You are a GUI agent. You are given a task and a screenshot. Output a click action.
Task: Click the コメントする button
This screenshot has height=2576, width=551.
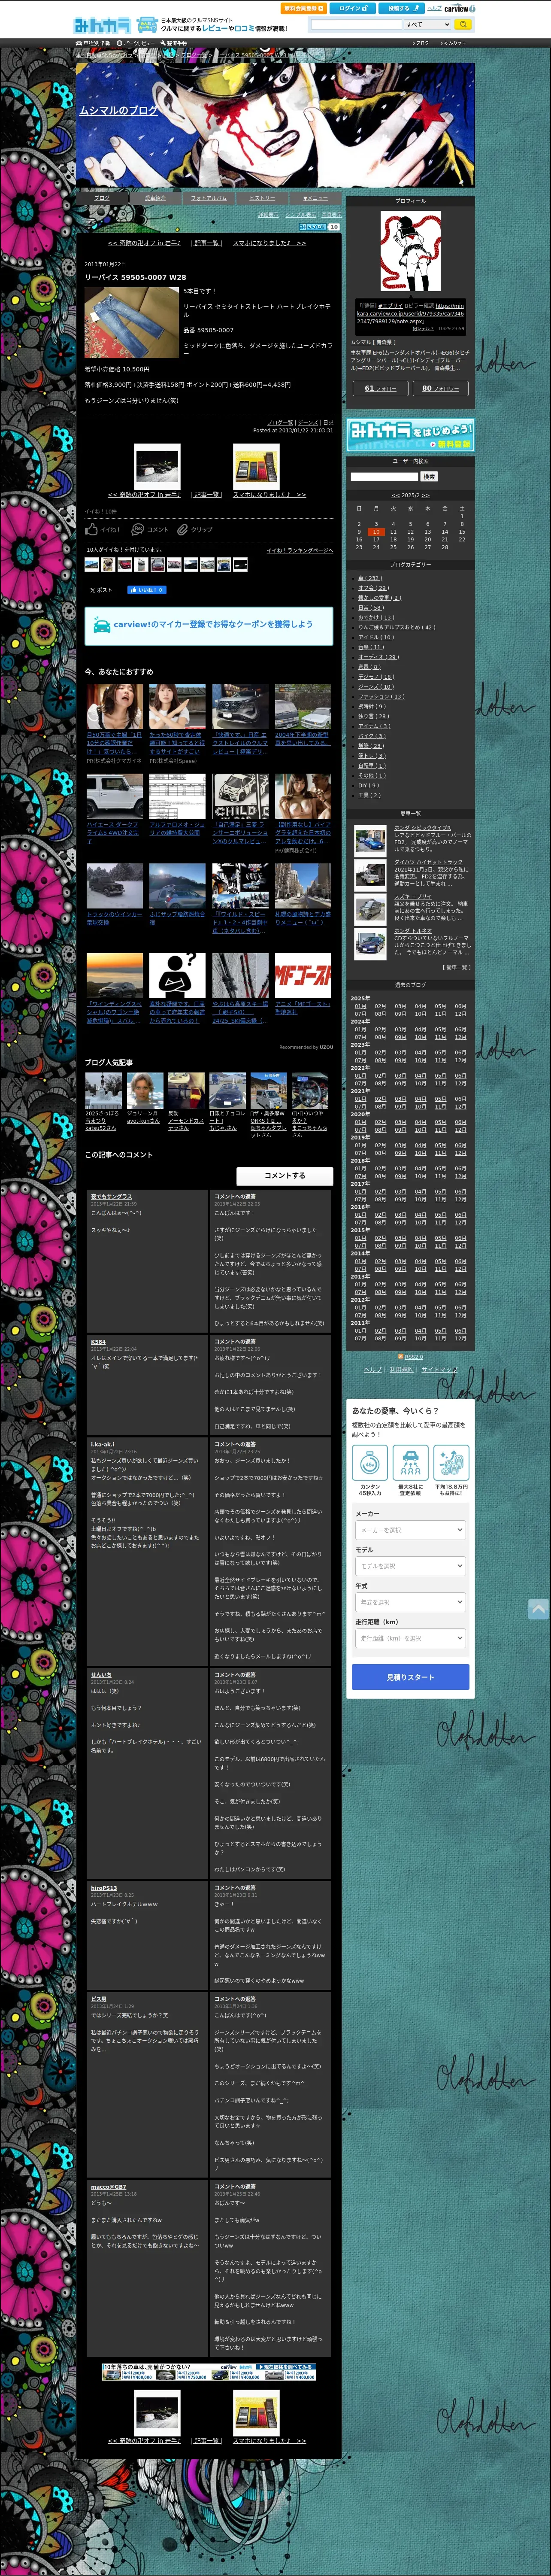coord(284,1176)
